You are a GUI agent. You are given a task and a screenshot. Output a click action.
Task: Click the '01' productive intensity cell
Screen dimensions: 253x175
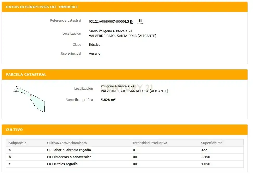[x=135, y=150]
